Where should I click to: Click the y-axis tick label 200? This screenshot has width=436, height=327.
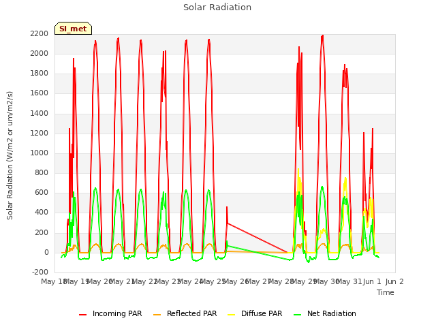click(42, 232)
